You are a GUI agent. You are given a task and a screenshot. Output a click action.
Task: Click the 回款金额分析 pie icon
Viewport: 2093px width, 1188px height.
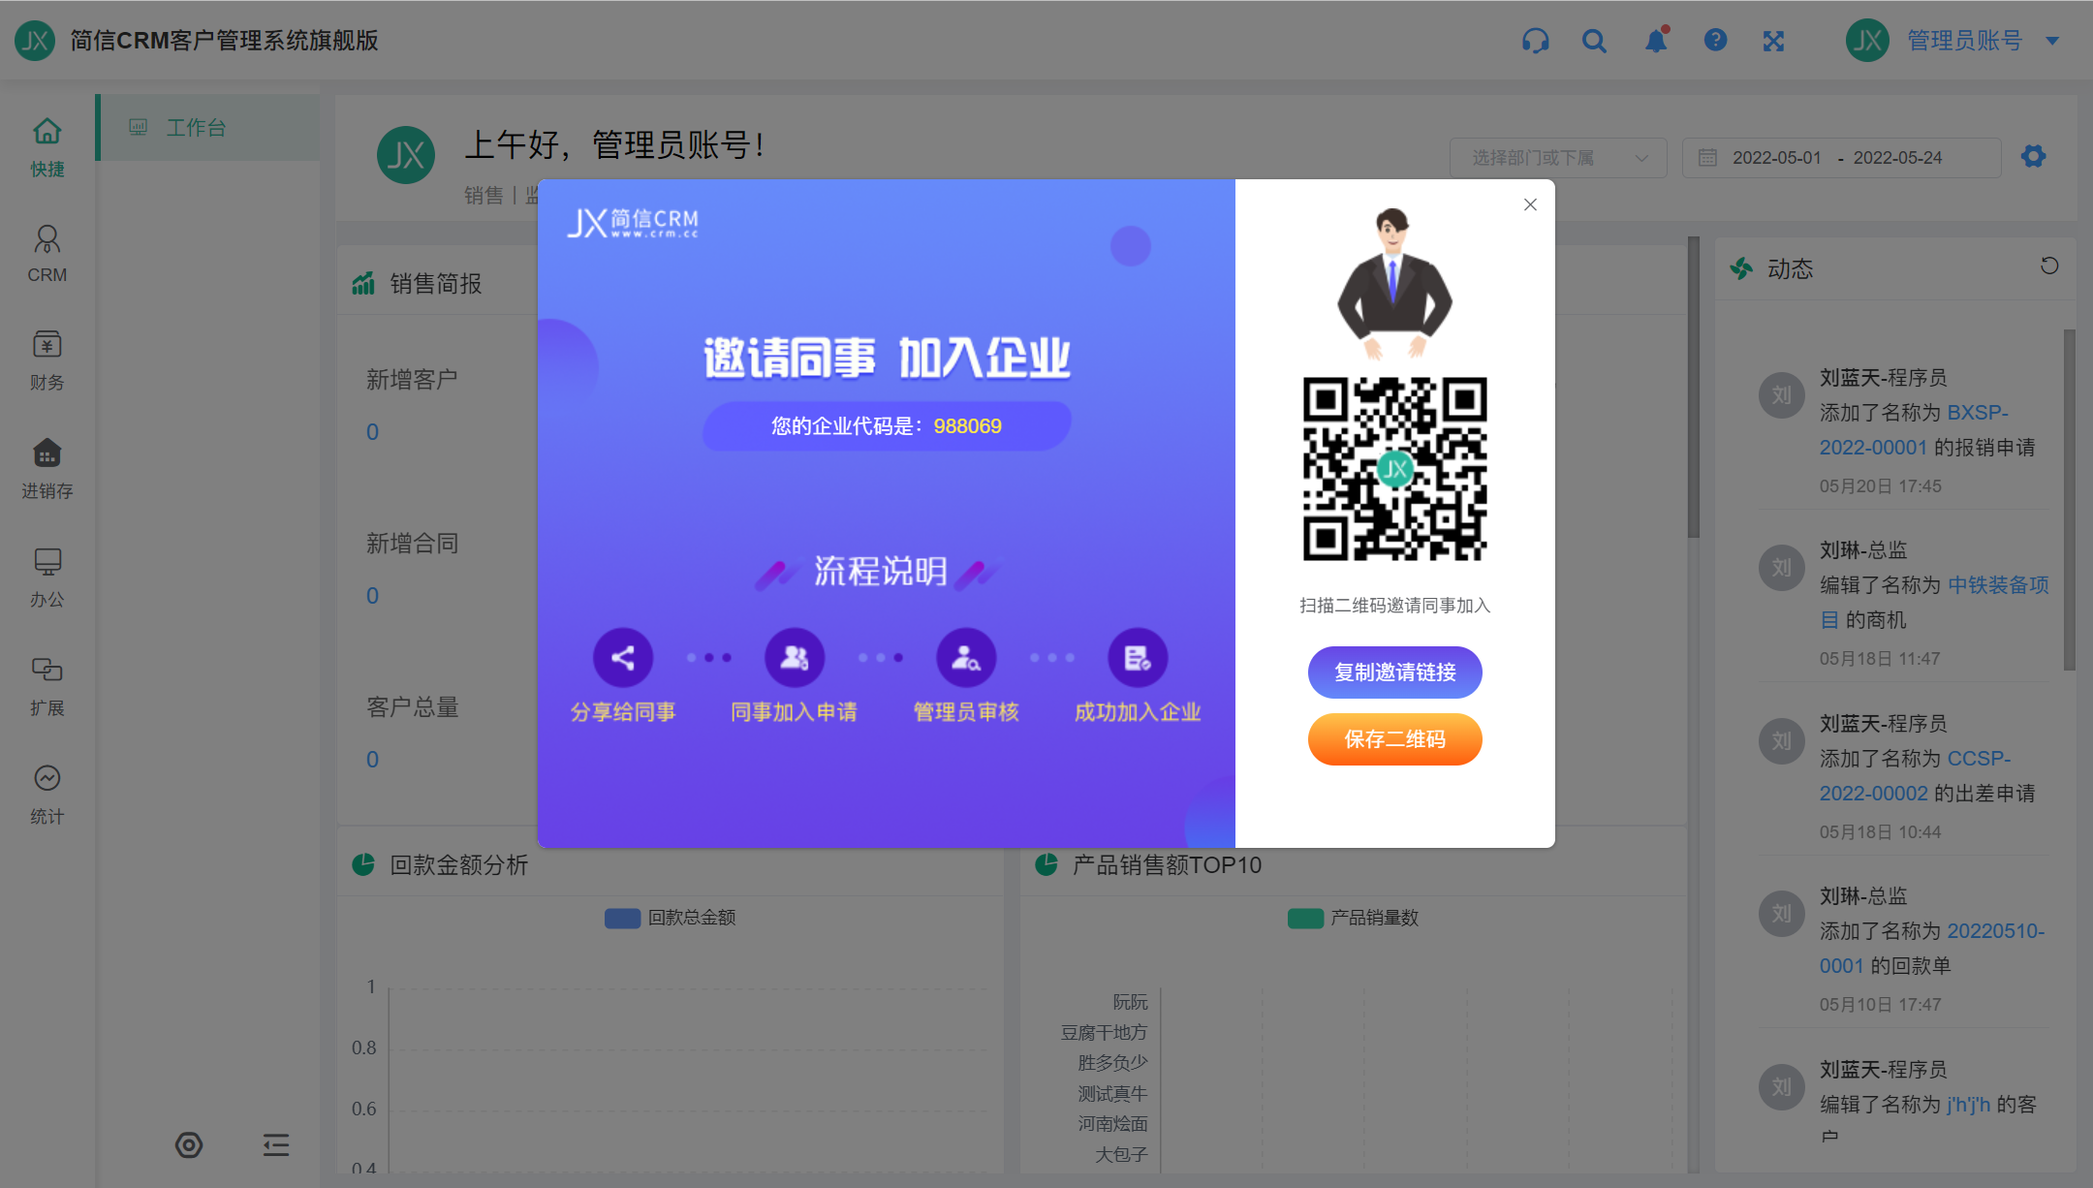tap(363, 864)
